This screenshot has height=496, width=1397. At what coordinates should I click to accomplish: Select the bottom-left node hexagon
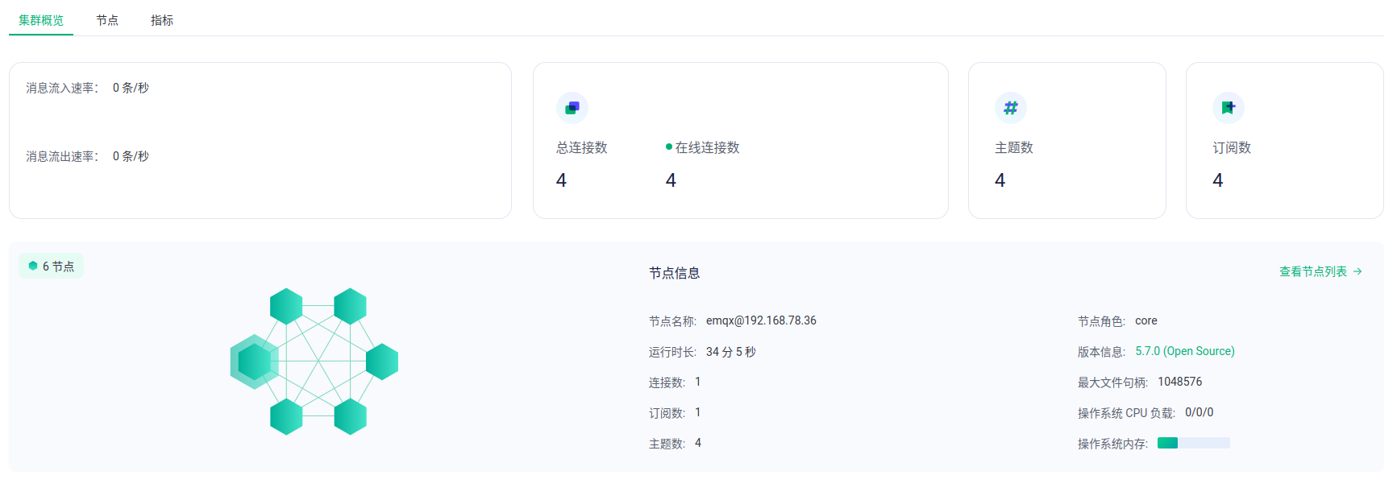(286, 417)
